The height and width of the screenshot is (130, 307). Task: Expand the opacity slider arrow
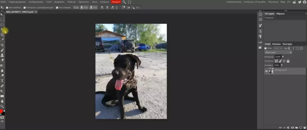pyautogui.click(x=283, y=57)
